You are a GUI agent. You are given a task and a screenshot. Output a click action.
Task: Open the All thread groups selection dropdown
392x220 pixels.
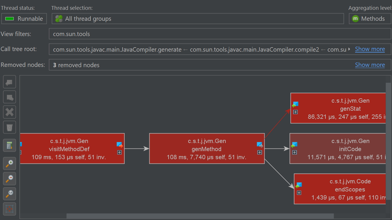point(198,19)
